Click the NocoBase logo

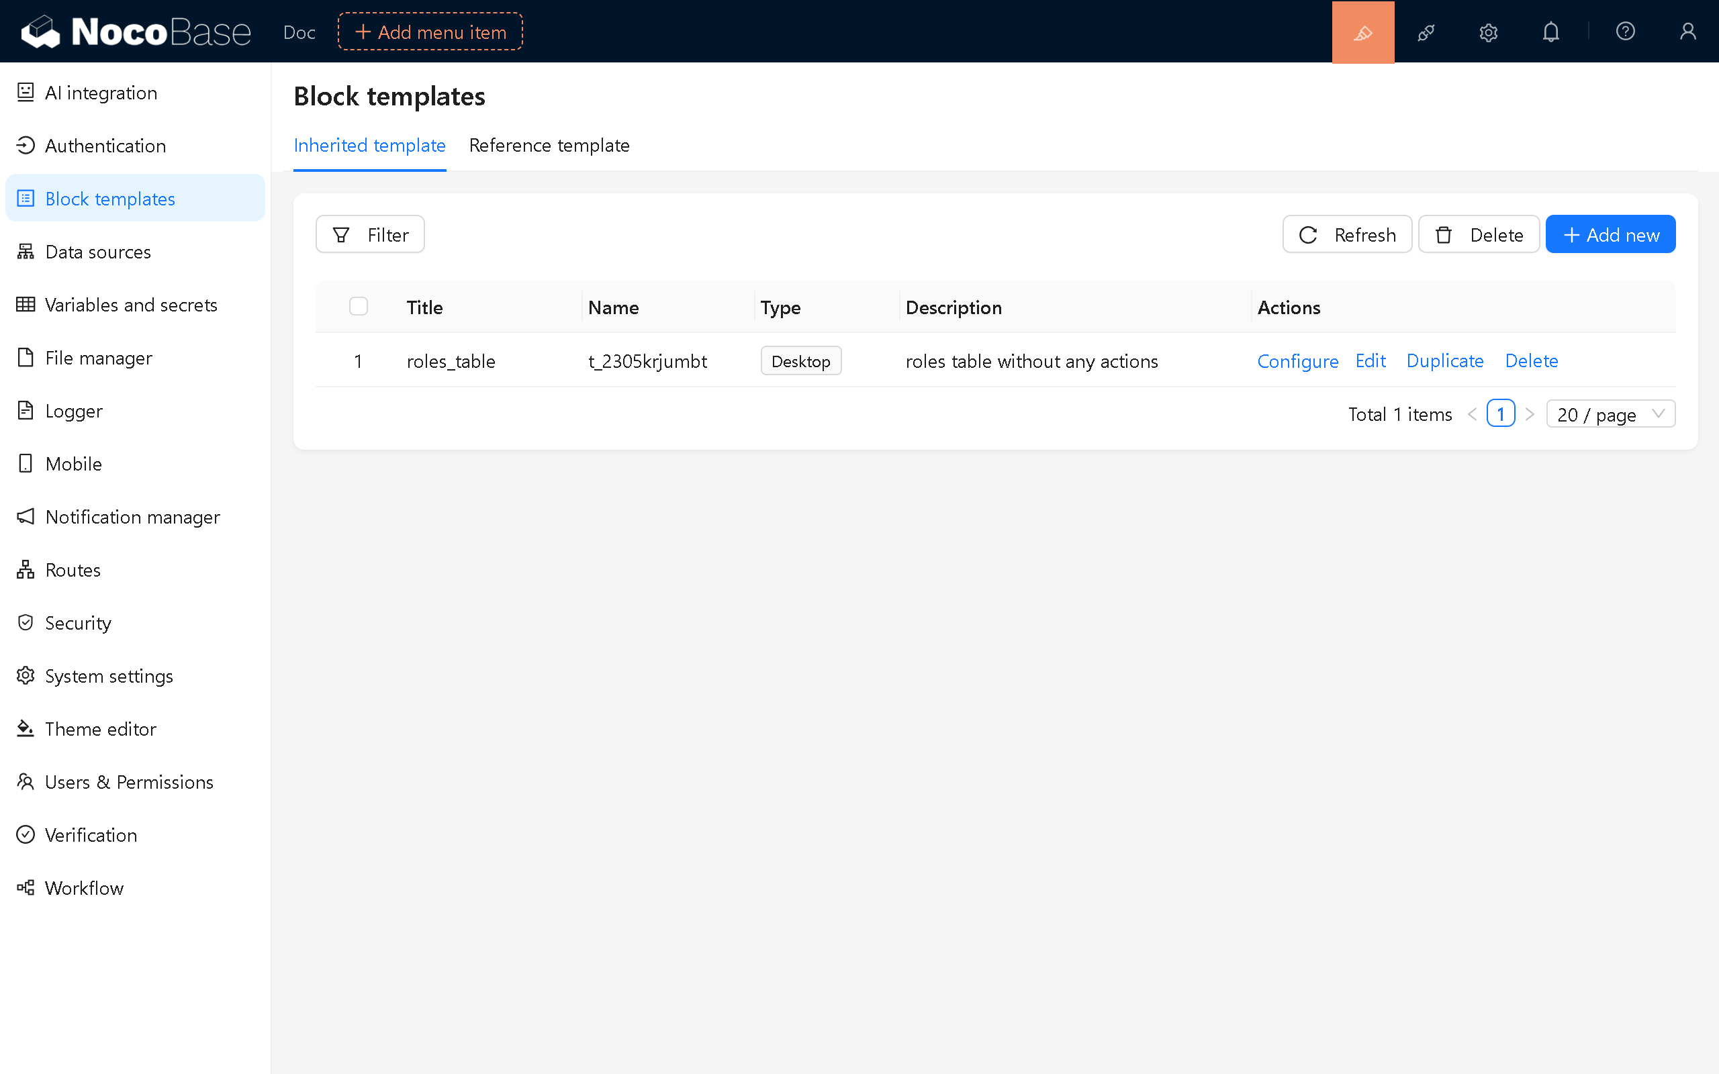click(136, 32)
